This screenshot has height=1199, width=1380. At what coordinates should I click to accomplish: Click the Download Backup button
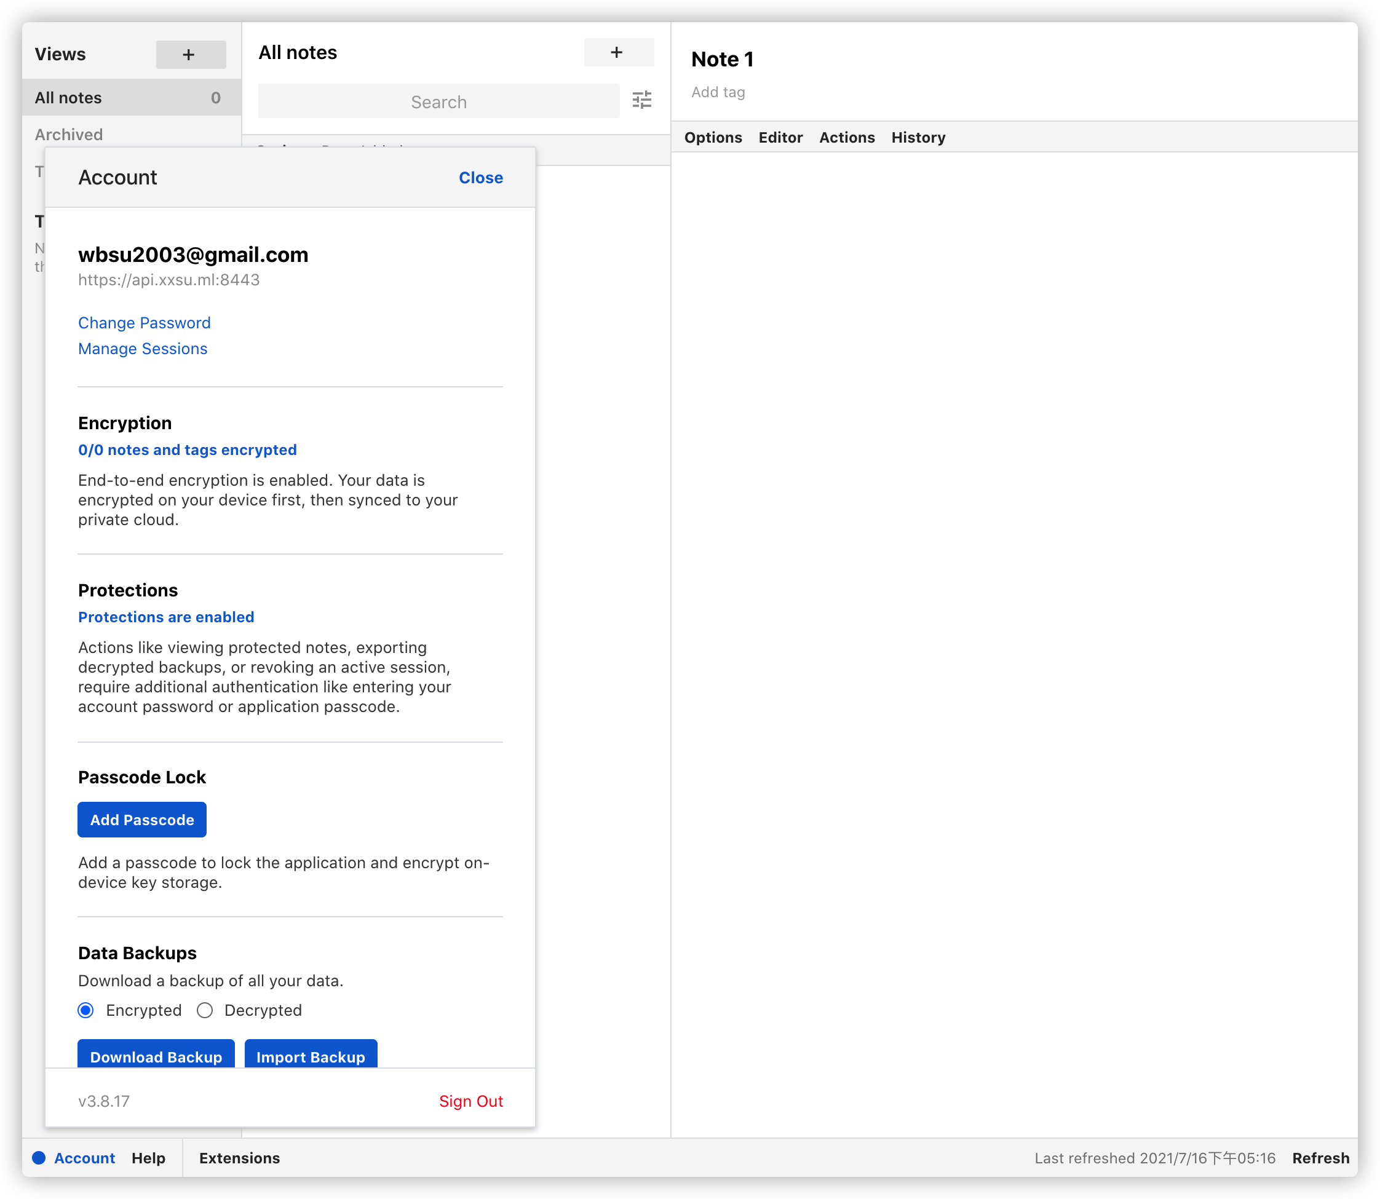coord(156,1055)
